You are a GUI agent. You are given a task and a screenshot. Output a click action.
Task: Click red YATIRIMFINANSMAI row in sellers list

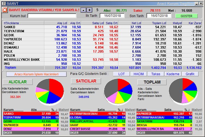(97, 114)
